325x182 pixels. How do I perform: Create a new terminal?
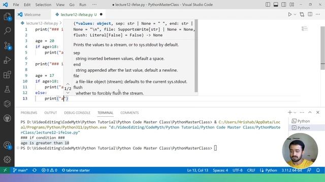(x=290, y=112)
